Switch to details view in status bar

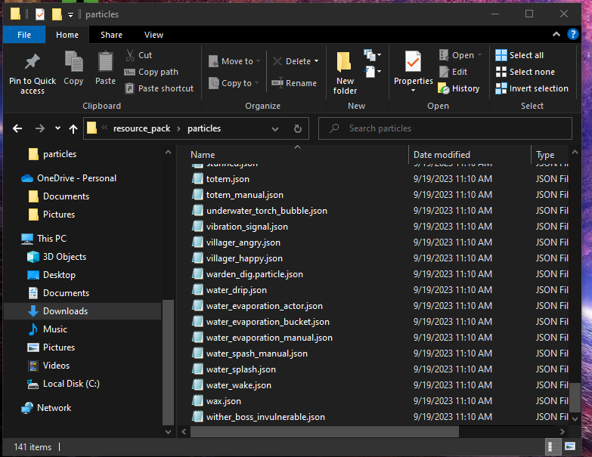click(x=553, y=447)
